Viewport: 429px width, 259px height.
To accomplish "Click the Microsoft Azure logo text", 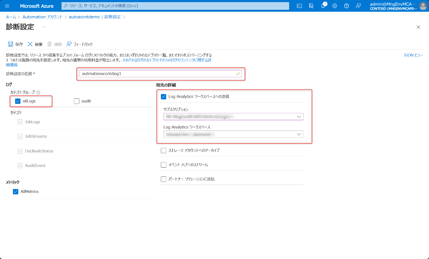I will 36,6.
